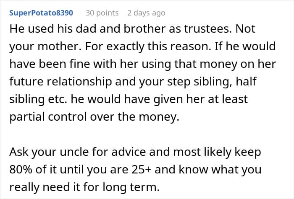294x199 pixels.
Task: Click the 2 days ago timestamp
Action: coord(146,13)
